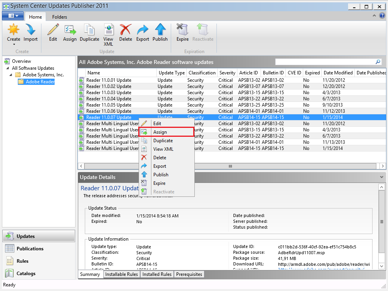The width and height of the screenshot is (388, 291).
Task: Open the Summary details tab
Action: pyautogui.click(x=90, y=274)
